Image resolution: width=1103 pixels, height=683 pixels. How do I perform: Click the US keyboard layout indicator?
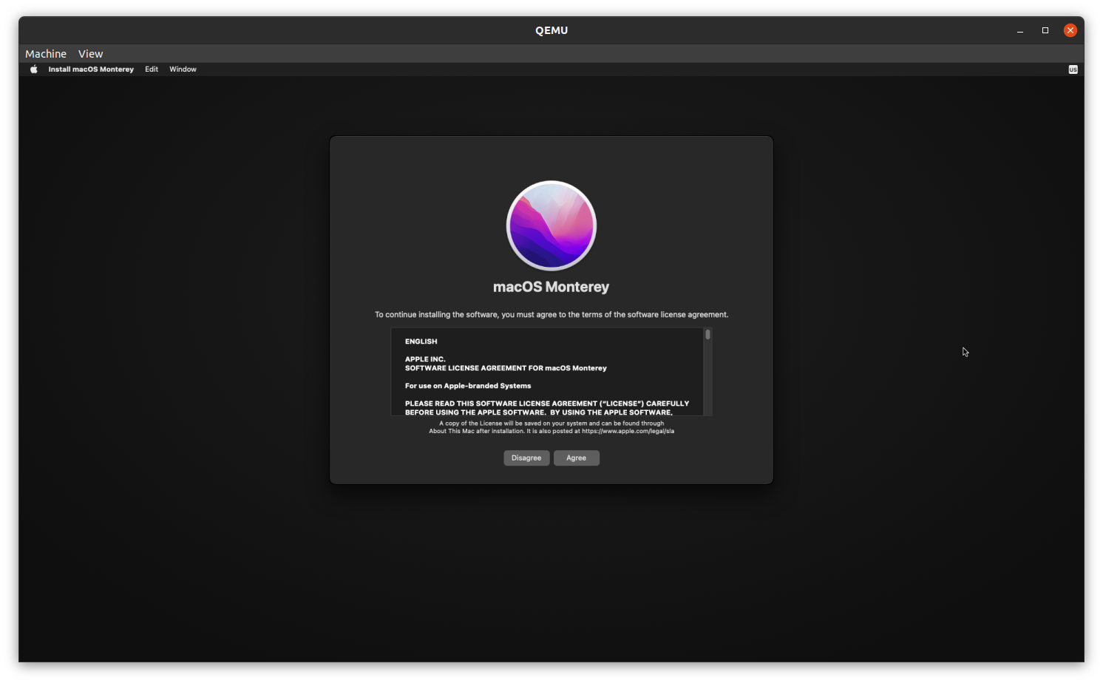point(1072,69)
